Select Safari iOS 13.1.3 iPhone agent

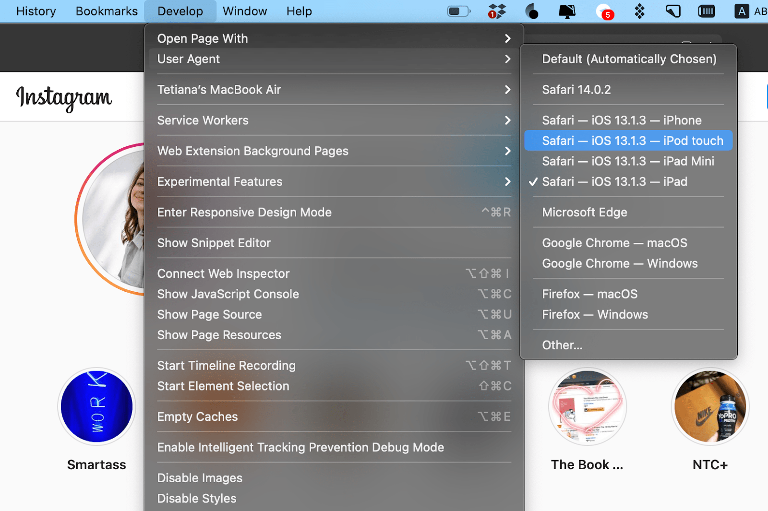628,120
